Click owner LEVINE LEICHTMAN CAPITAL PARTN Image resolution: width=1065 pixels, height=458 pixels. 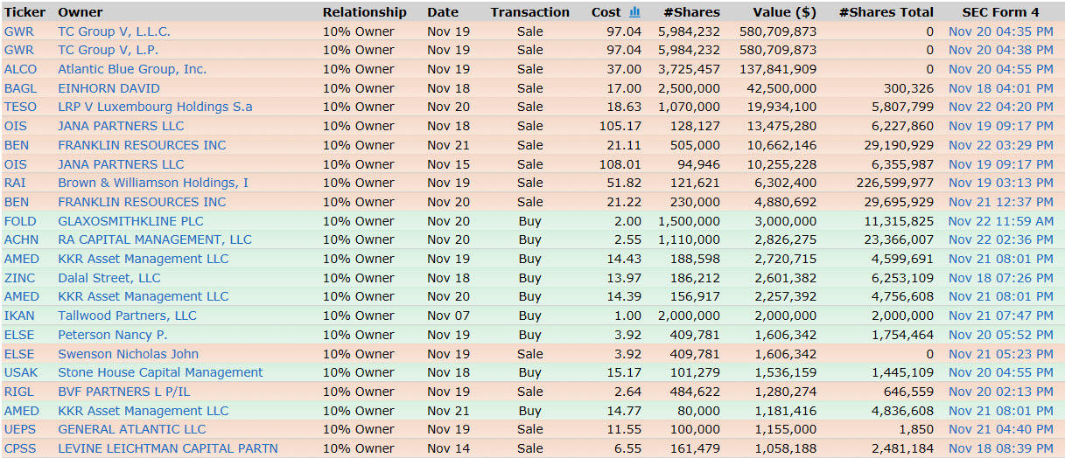coord(167,448)
